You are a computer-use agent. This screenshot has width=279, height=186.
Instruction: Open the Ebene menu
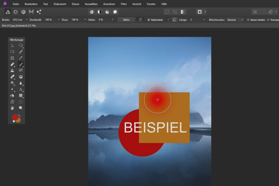point(75,4)
